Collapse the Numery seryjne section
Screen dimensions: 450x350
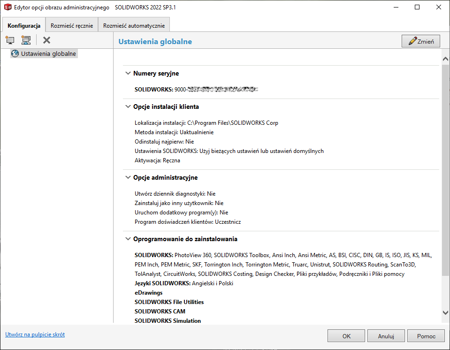pyautogui.click(x=128, y=73)
